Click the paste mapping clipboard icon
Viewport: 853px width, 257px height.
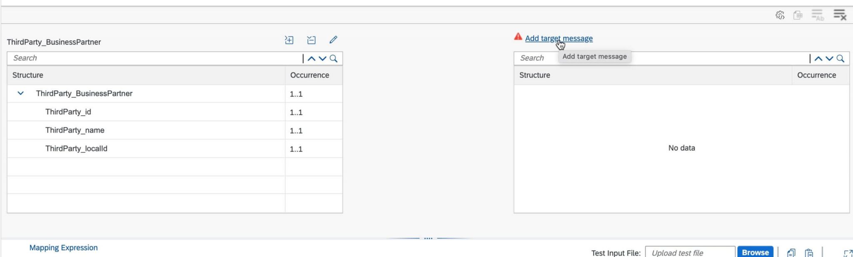809,252
